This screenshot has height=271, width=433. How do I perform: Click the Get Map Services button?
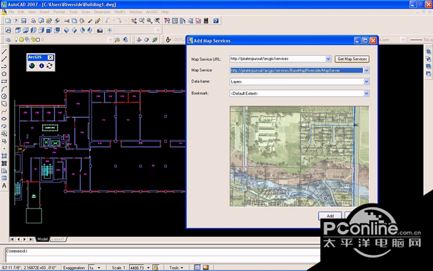pos(352,59)
